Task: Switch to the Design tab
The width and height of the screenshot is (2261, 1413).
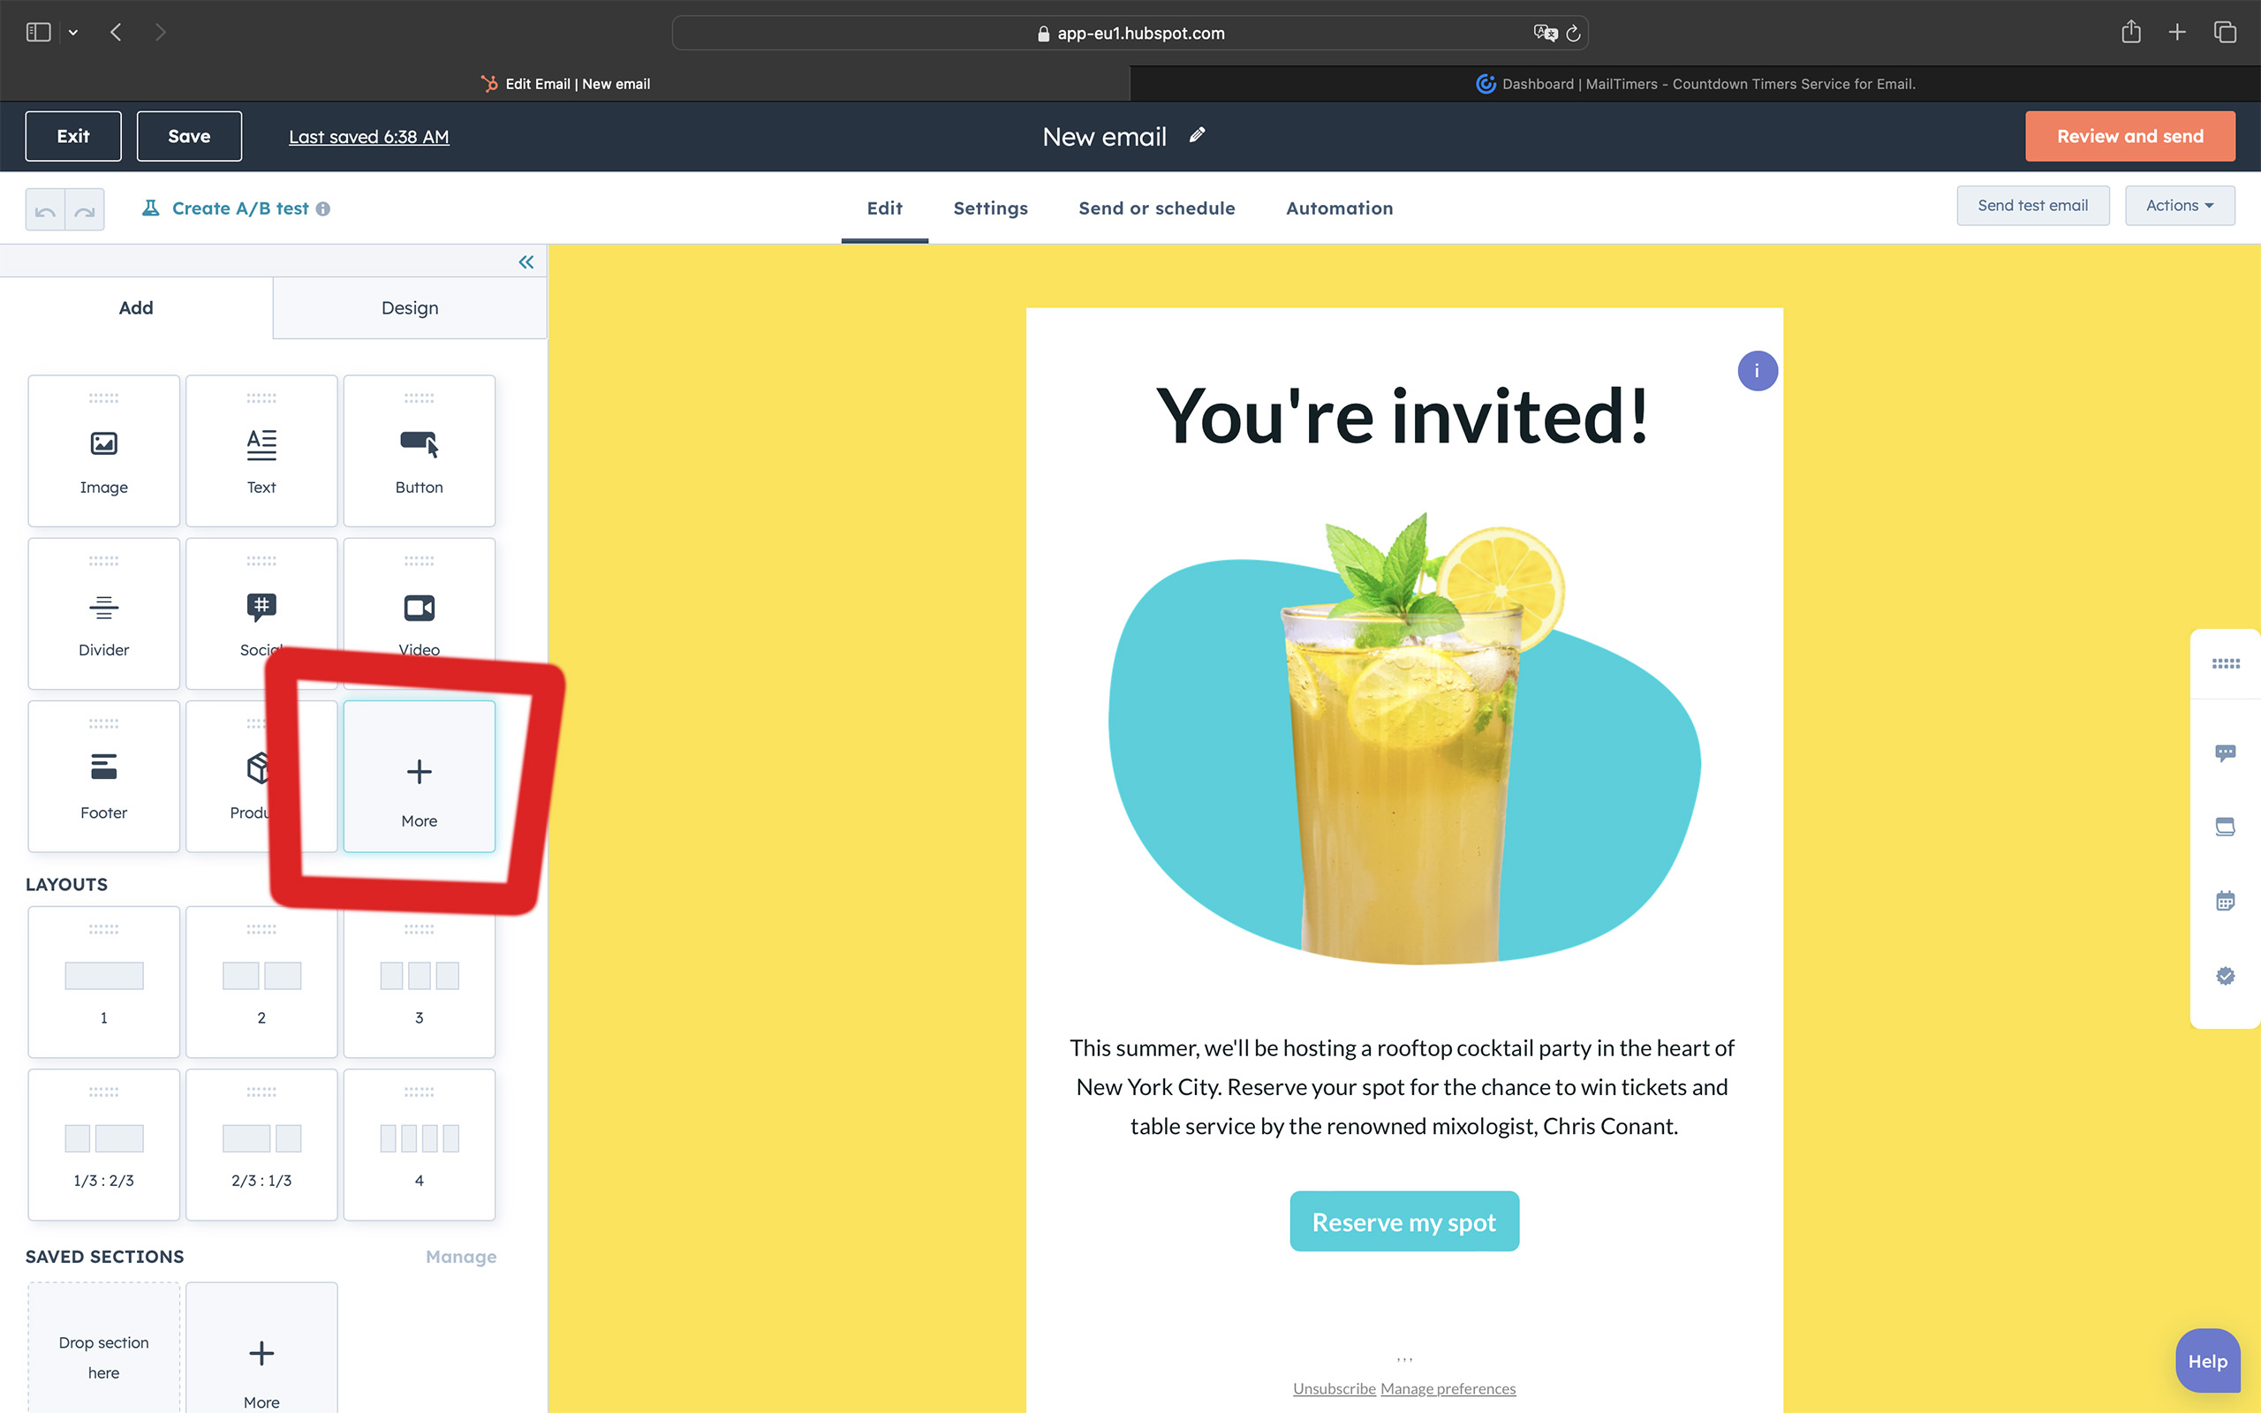Action: point(409,307)
